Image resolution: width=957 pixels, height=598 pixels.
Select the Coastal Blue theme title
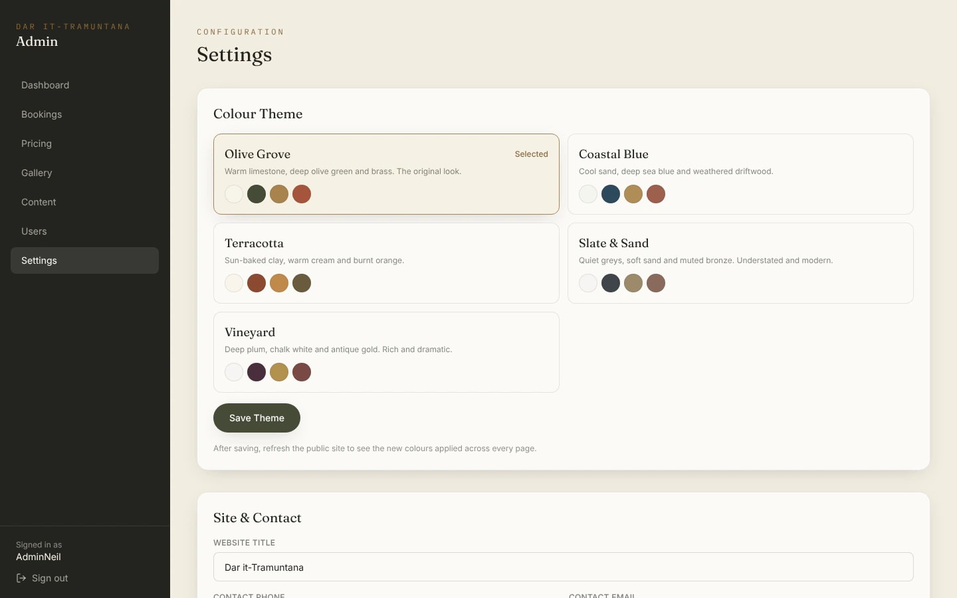click(613, 154)
